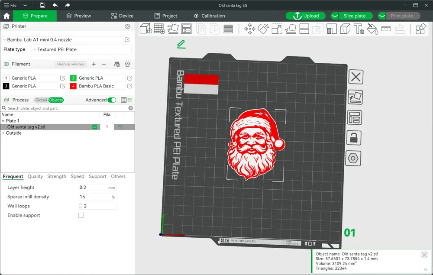Go to the Home screen
This screenshot has width=433, height=275.
[x=6, y=16]
